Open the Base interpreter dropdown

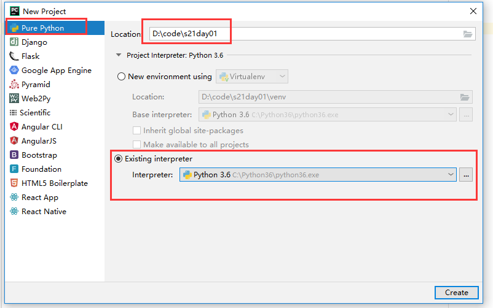pos(327,115)
